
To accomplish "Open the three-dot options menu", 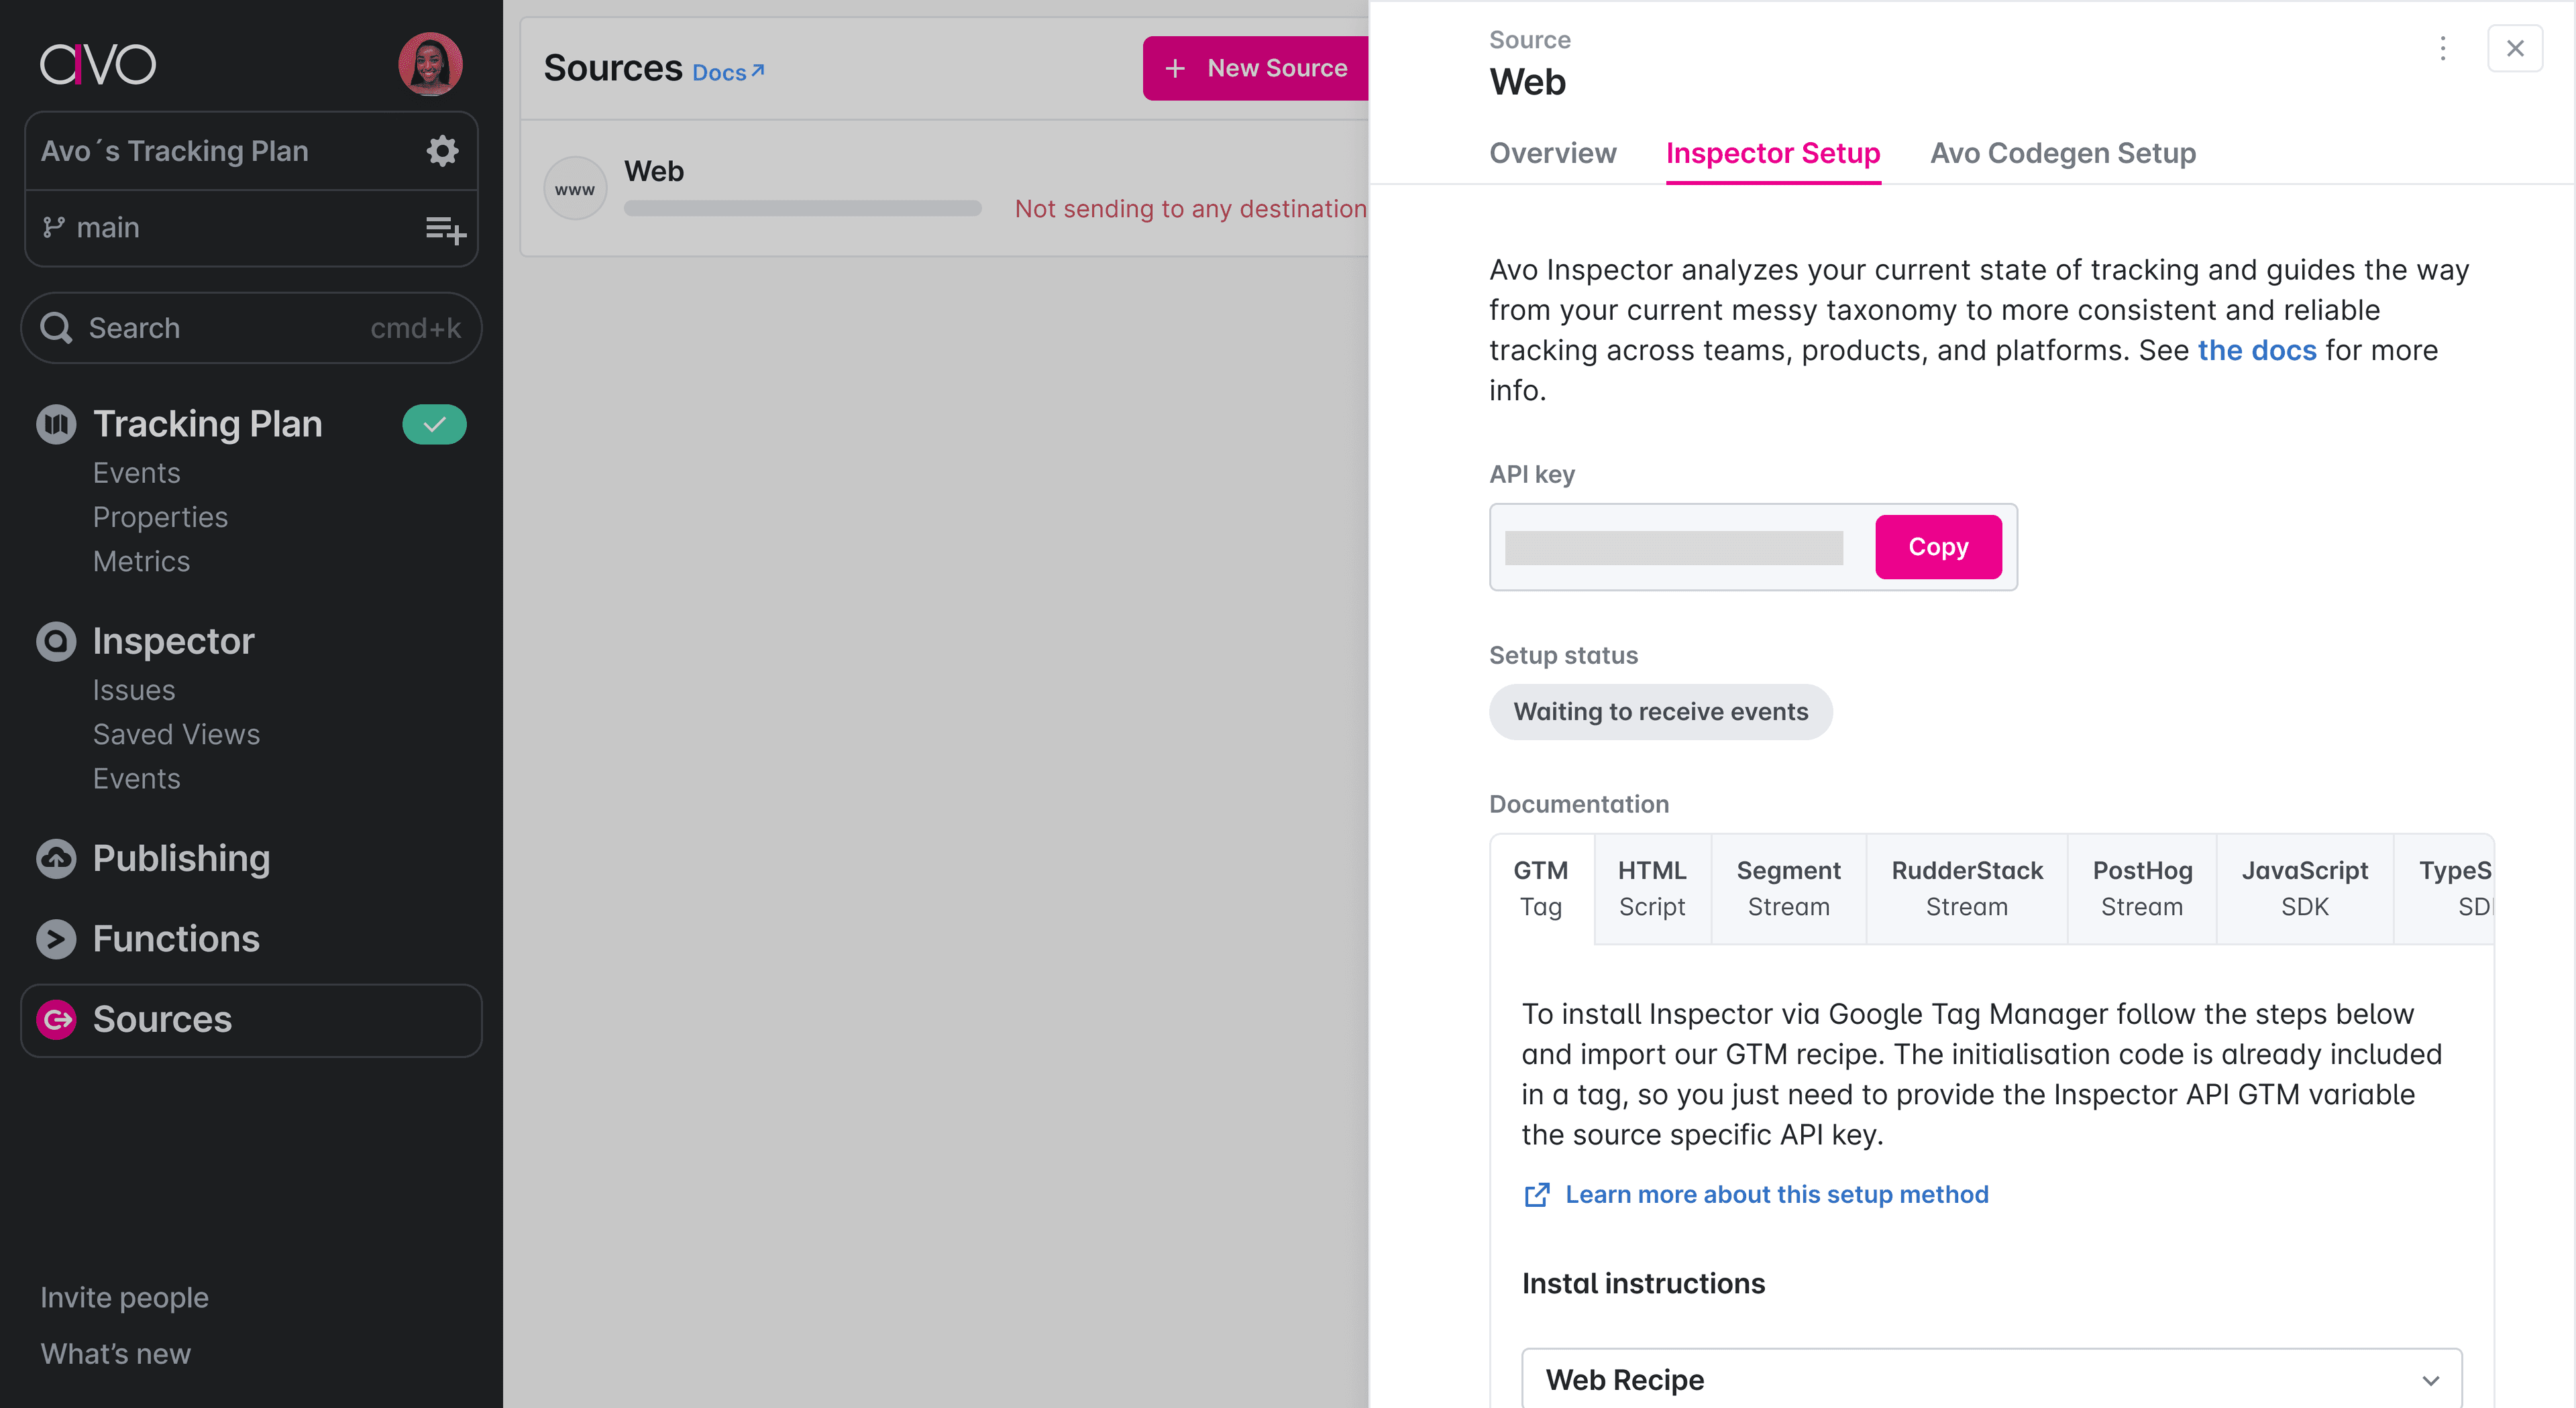I will tap(2442, 48).
